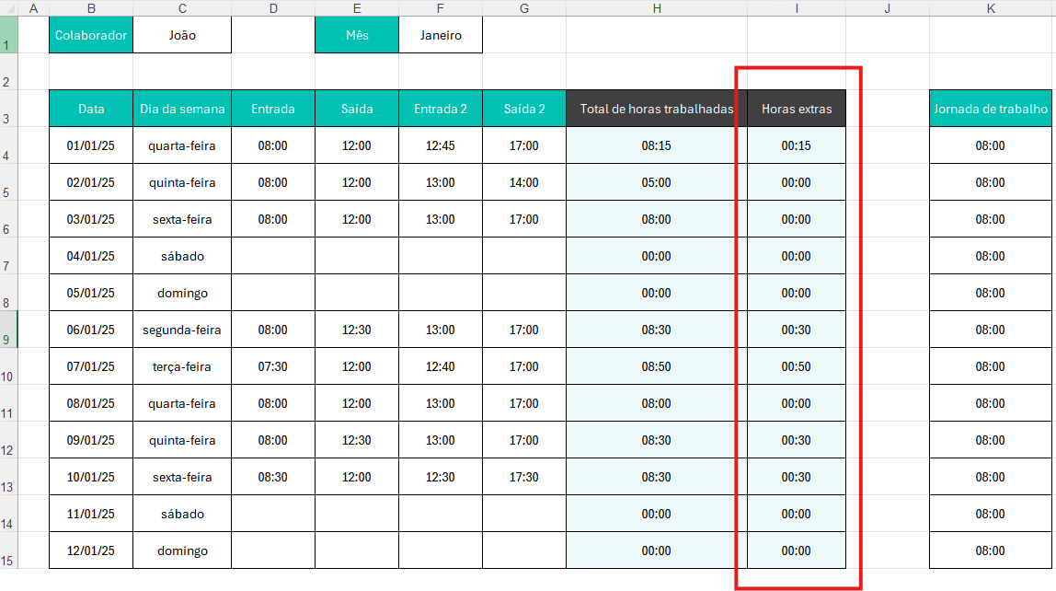Click the empty Entrada cell for 04/01/25
The image size is (1056, 591).
272,256
